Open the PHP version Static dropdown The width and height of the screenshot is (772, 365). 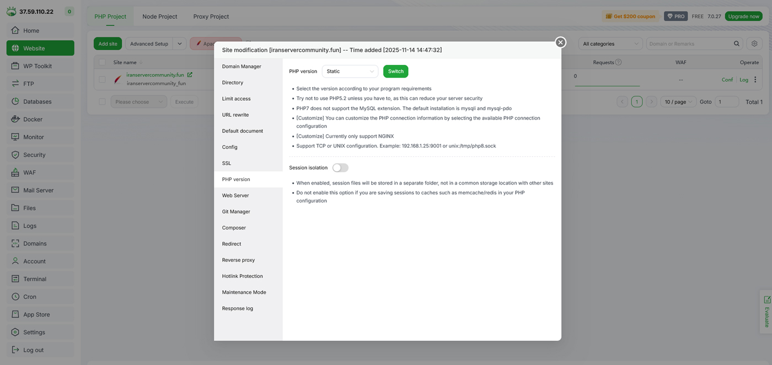pyautogui.click(x=350, y=72)
